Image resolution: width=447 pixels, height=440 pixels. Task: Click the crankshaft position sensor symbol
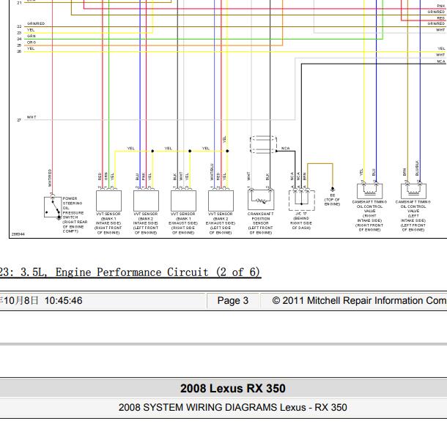[x=261, y=200]
